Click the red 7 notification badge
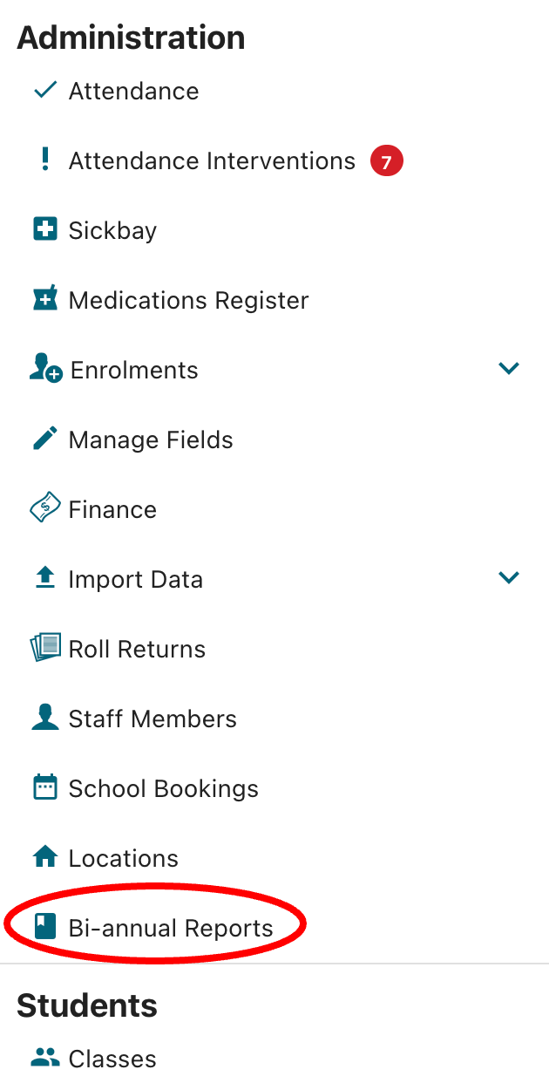This screenshot has width=549, height=1090. pos(386,161)
